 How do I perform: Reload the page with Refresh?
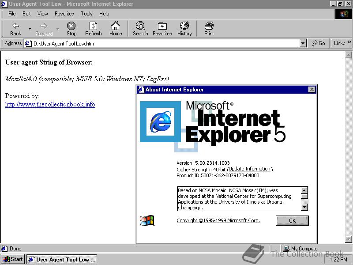(x=94, y=29)
